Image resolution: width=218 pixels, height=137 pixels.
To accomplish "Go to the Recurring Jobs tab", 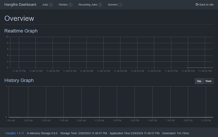I will [x=90, y=5].
